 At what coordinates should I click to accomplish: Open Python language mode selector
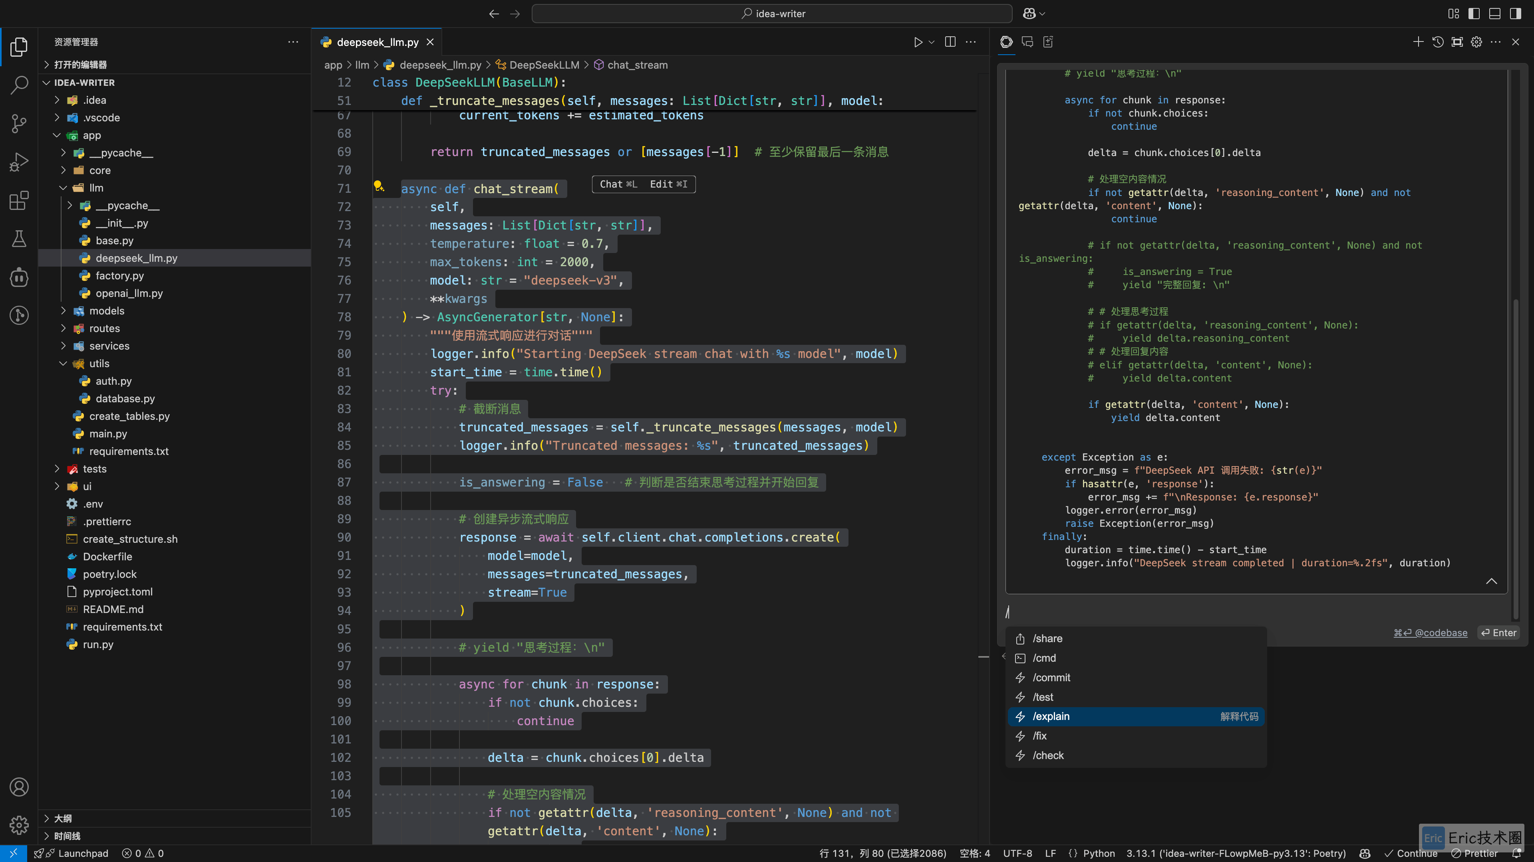pyautogui.click(x=1099, y=854)
